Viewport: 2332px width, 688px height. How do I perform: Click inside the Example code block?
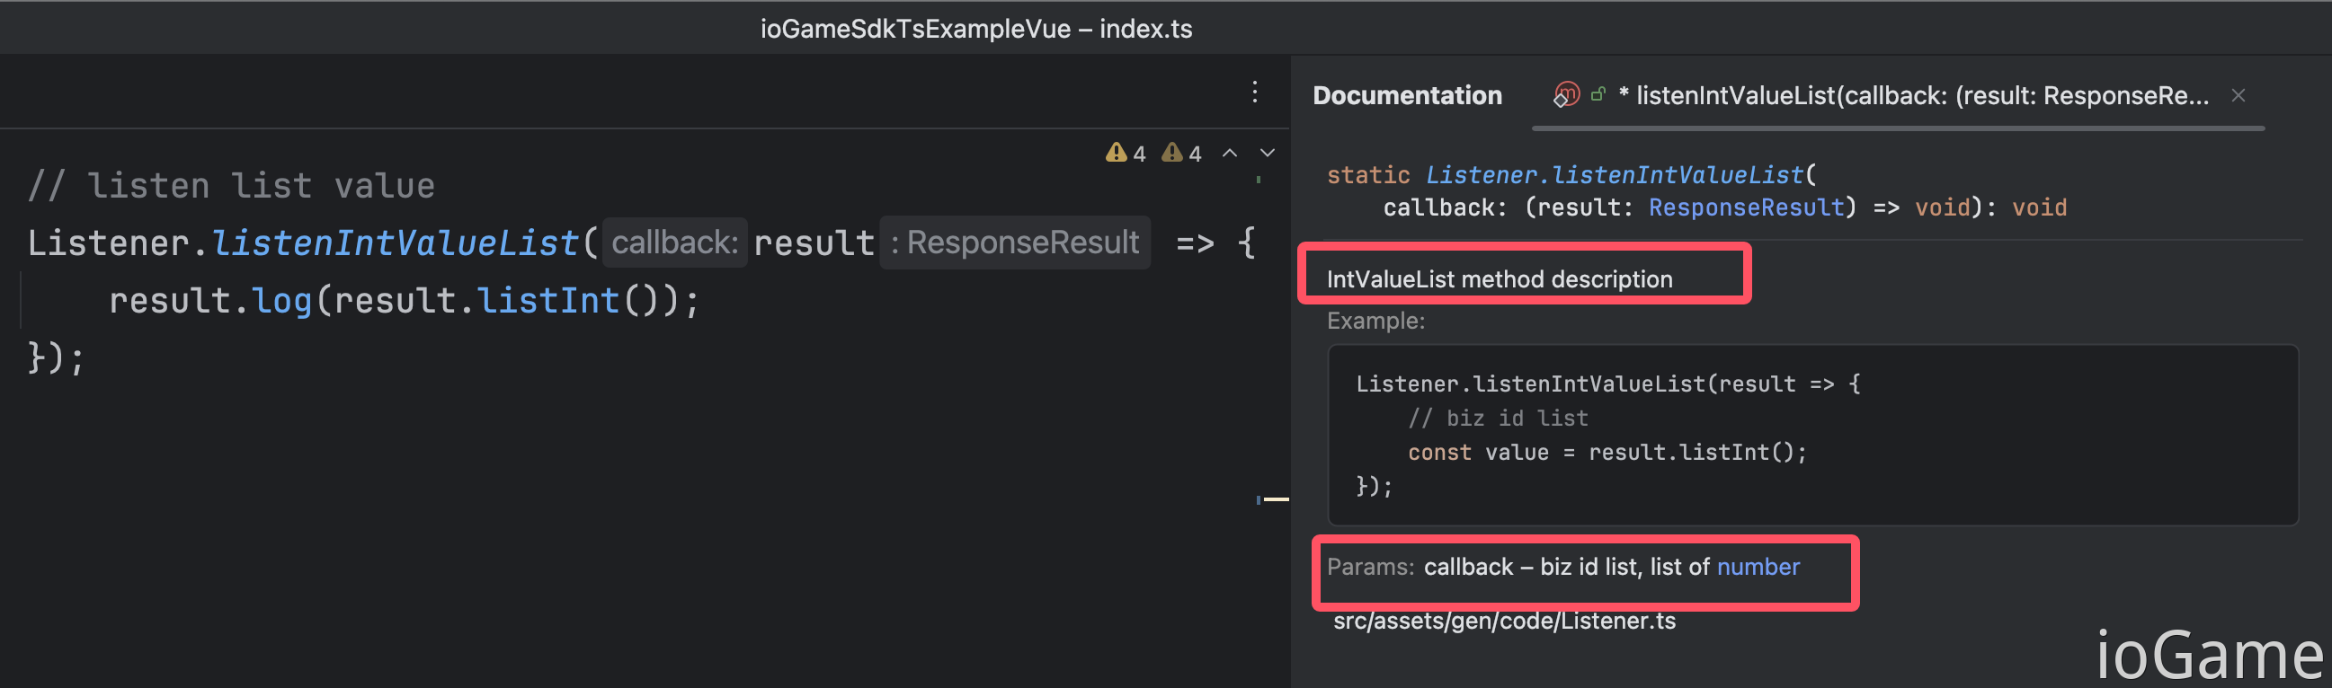pyautogui.click(x=1811, y=434)
